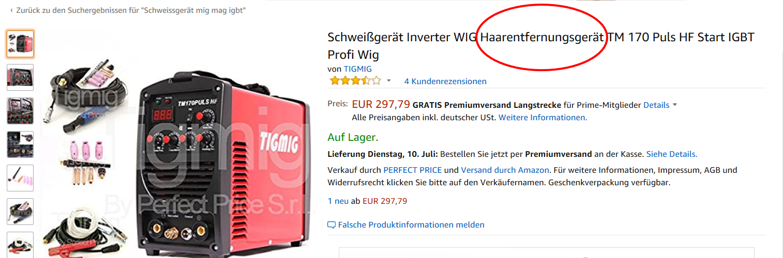Select the sixth thumbnail with cables

(x=21, y=212)
